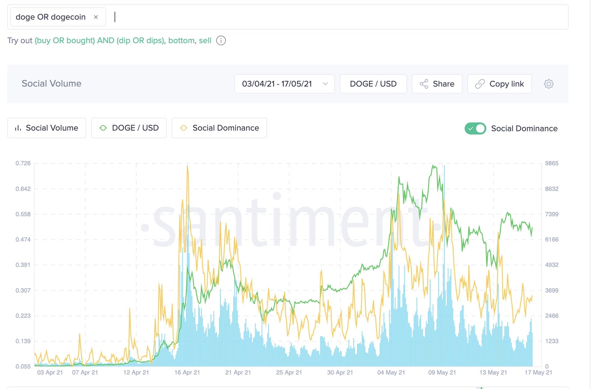This screenshot has height=389, width=594.
Task: Click the Share network icon
Action: click(424, 84)
